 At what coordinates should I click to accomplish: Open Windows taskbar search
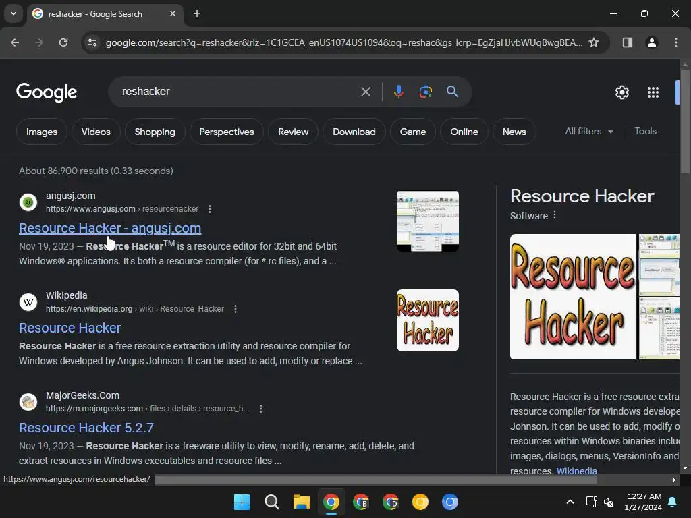coord(271,502)
